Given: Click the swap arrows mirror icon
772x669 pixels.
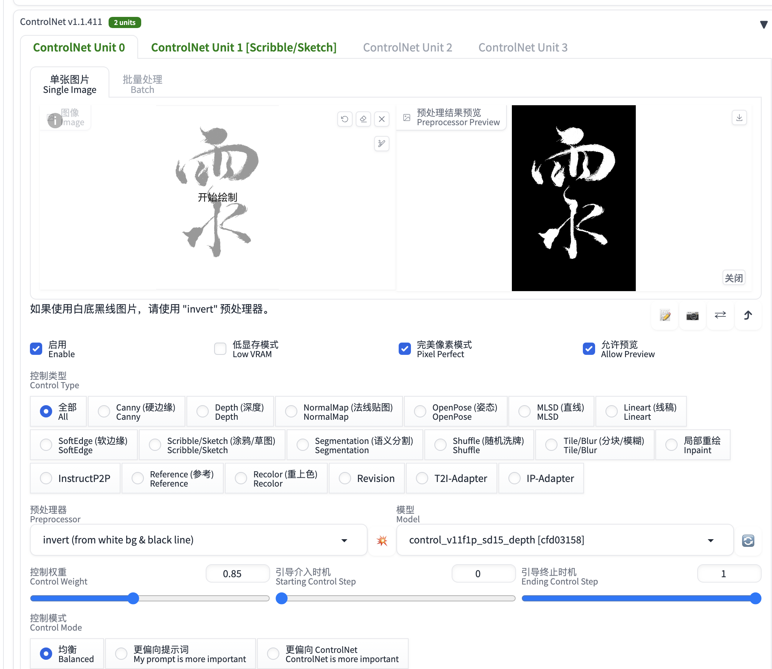Looking at the screenshot, I should click(x=720, y=315).
